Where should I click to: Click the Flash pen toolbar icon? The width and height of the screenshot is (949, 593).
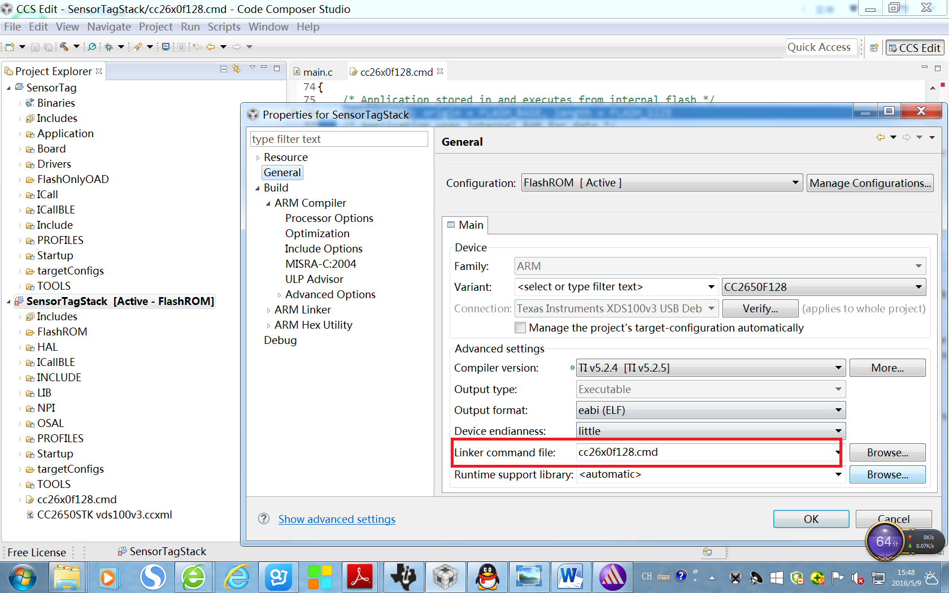pos(137,47)
